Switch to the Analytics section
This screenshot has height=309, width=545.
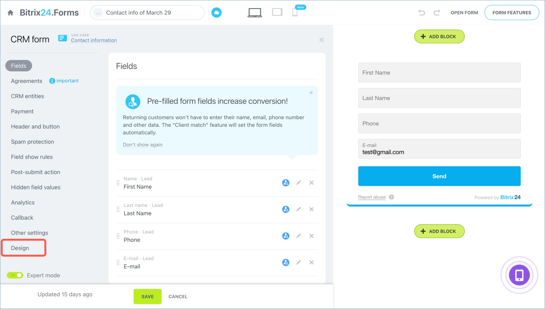(x=22, y=202)
